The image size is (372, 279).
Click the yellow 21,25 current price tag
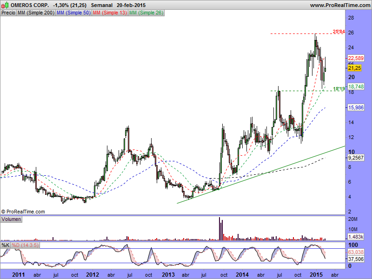click(354, 68)
